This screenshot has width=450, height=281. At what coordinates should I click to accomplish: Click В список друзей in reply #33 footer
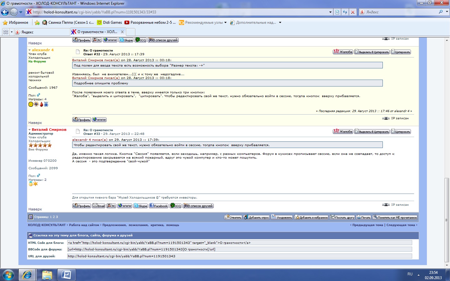pos(198,206)
